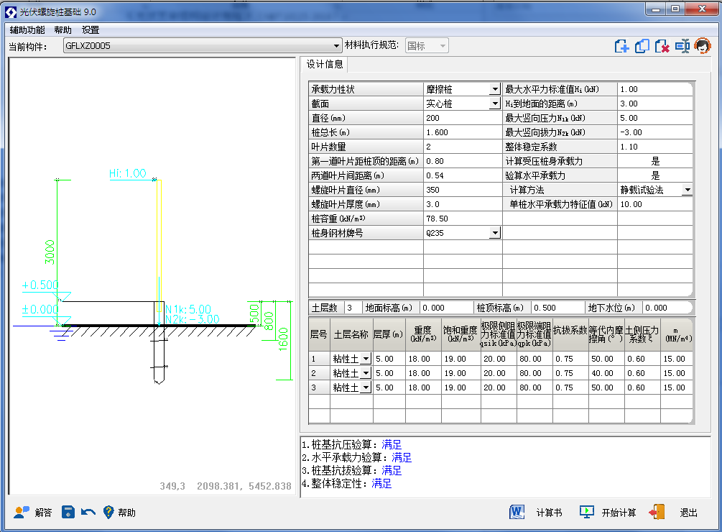Screen dimensions: 722x532
Task: Toggle 验算水平承载力 value 是
Action: 655,175
